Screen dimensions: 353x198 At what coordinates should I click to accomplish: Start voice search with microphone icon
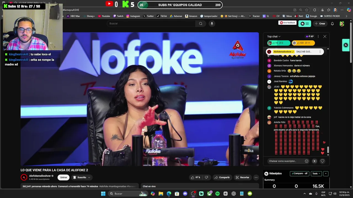pyautogui.click(x=212, y=24)
